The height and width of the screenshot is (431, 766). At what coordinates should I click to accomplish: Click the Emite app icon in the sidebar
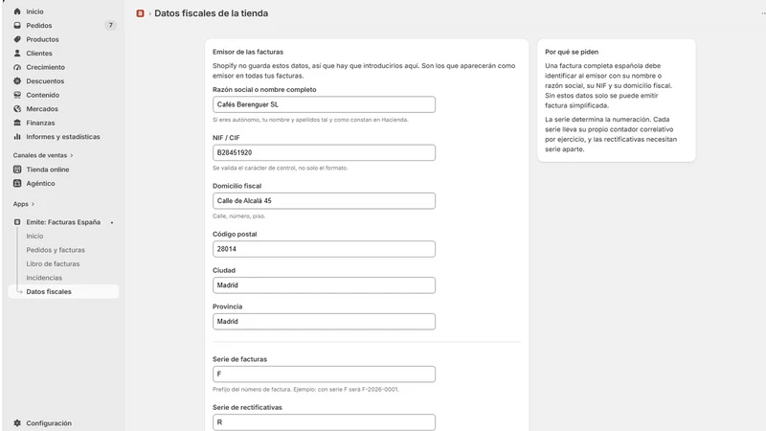click(17, 222)
